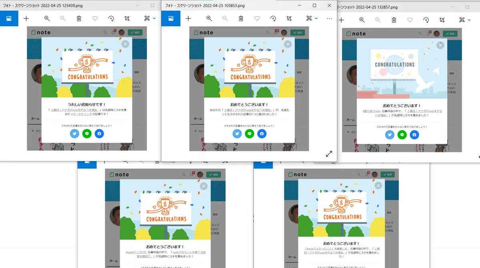Open the three-dots more menu in 103853.png window
480x268 pixels.
click(x=329, y=18)
